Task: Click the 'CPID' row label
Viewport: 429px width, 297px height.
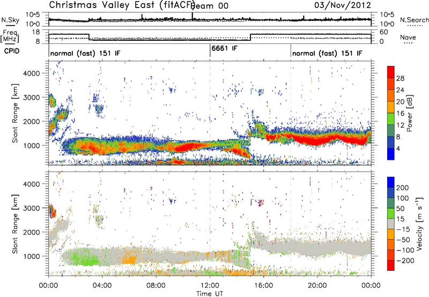Action: pyautogui.click(x=12, y=51)
